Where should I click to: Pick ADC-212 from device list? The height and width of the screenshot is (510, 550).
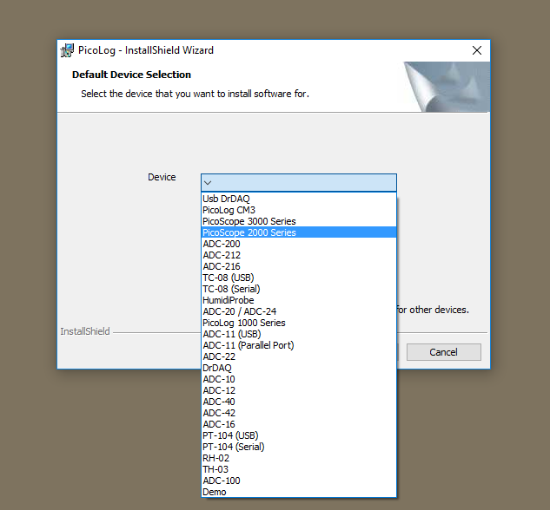click(x=299, y=255)
